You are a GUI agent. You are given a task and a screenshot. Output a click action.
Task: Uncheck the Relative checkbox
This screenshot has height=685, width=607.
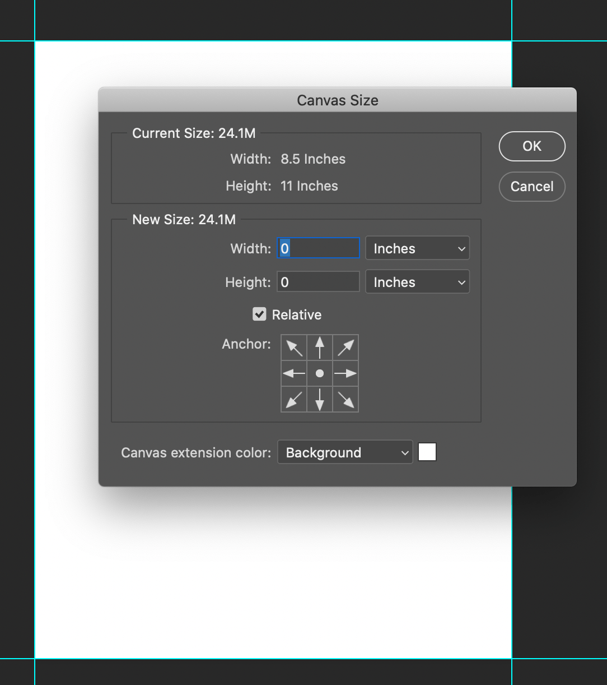click(x=259, y=314)
